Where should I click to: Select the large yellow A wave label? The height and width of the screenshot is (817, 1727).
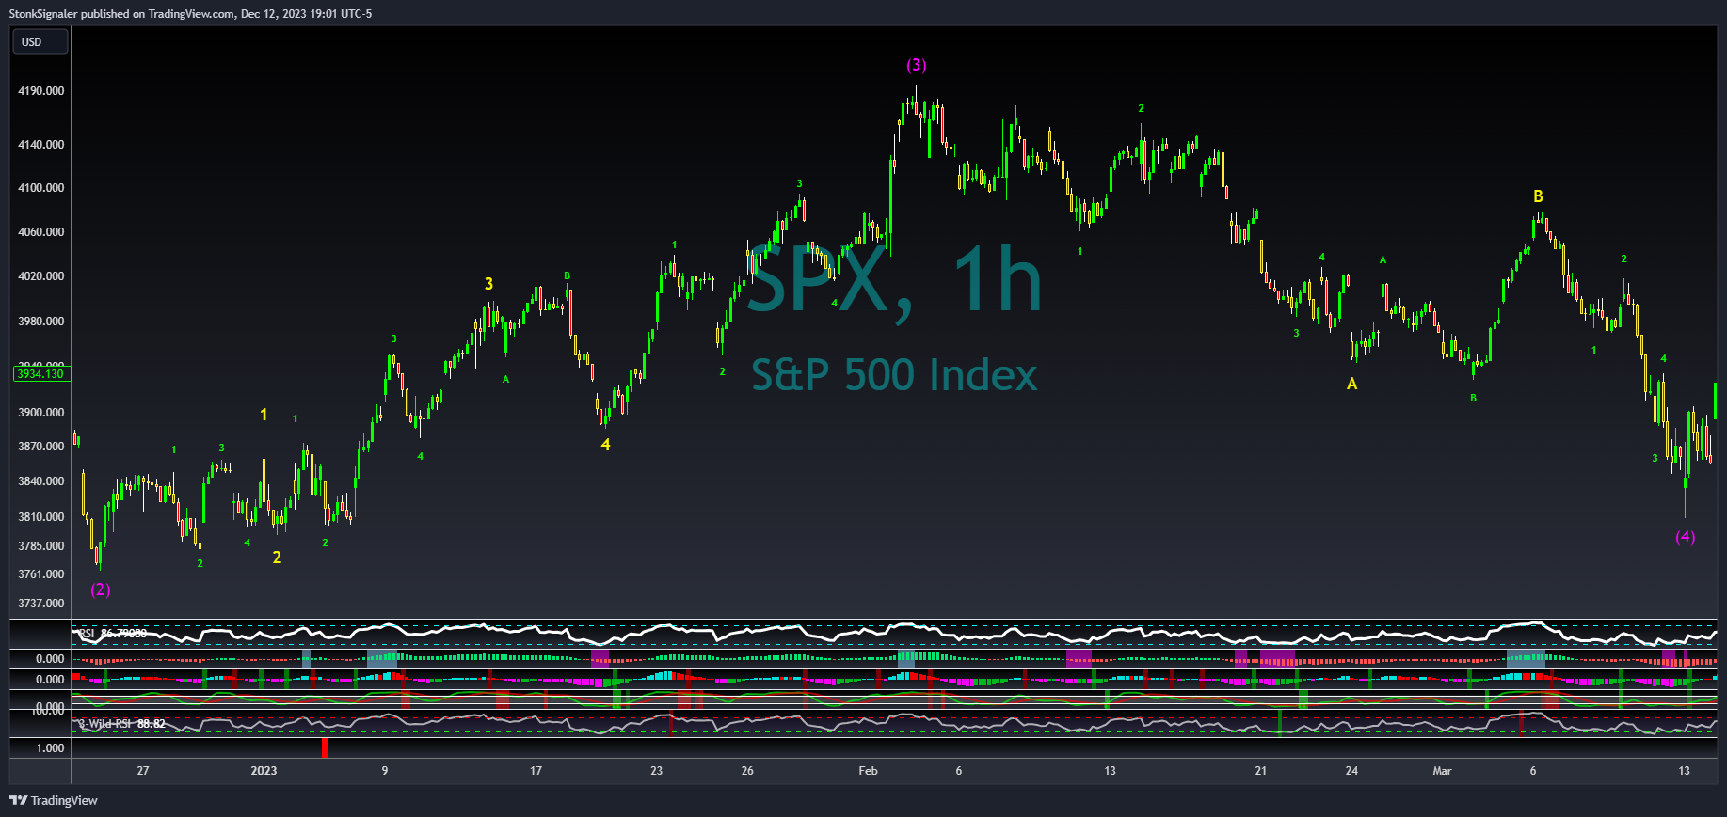1351,384
